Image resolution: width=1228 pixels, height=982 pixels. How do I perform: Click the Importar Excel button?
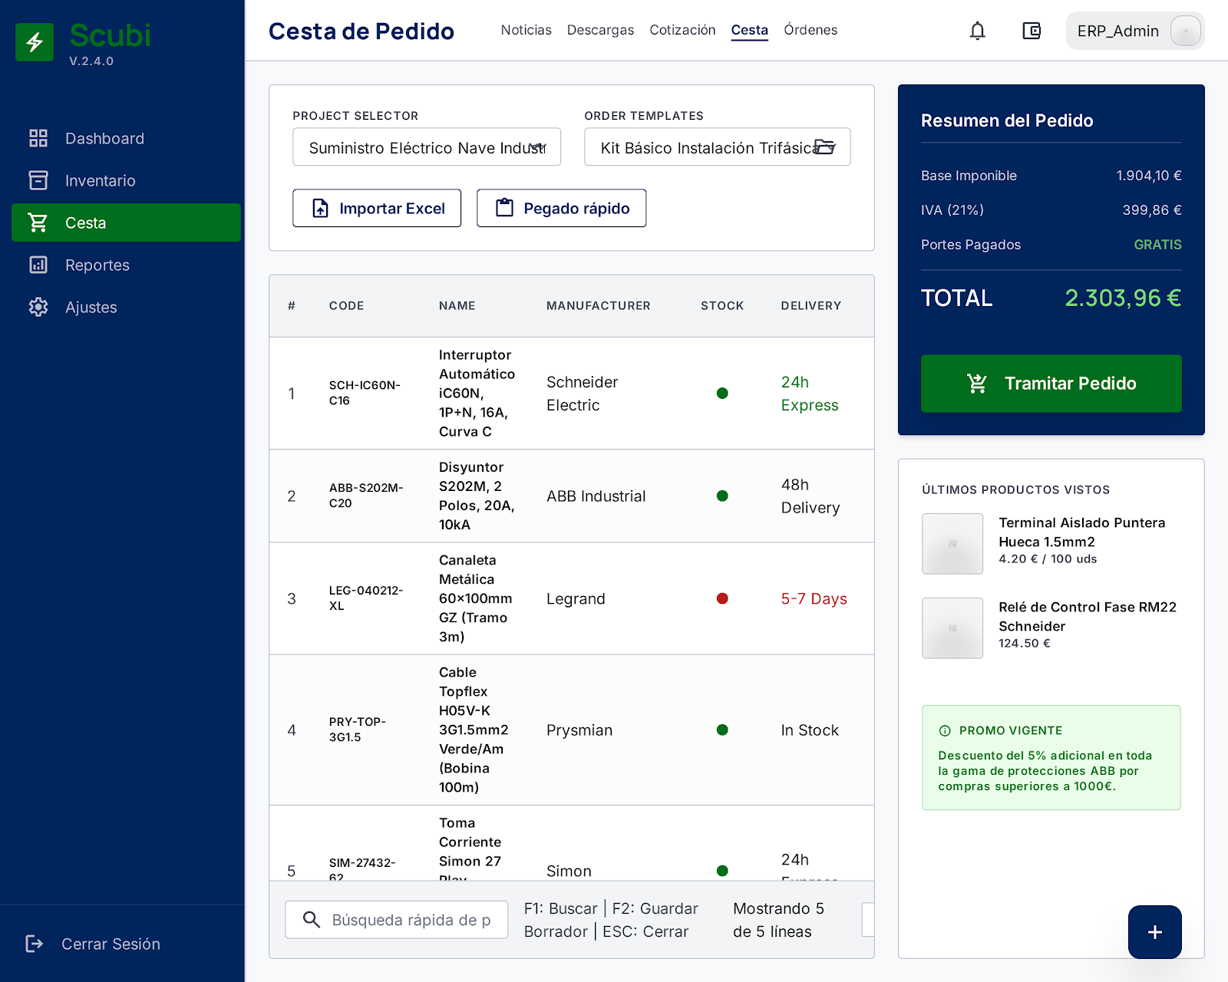pos(377,208)
